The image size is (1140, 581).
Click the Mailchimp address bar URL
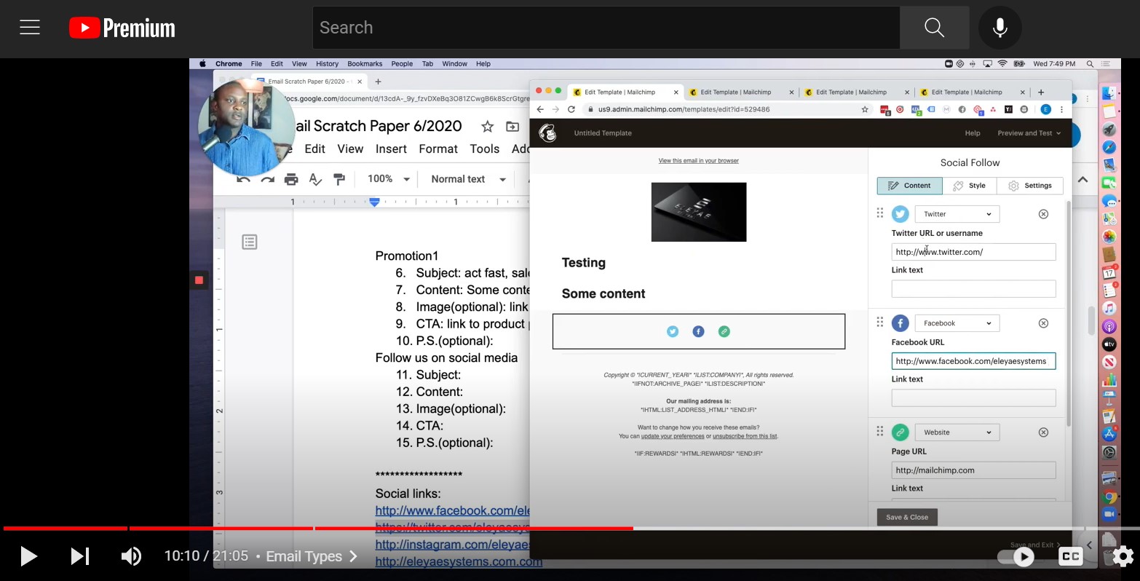(x=684, y=109)
